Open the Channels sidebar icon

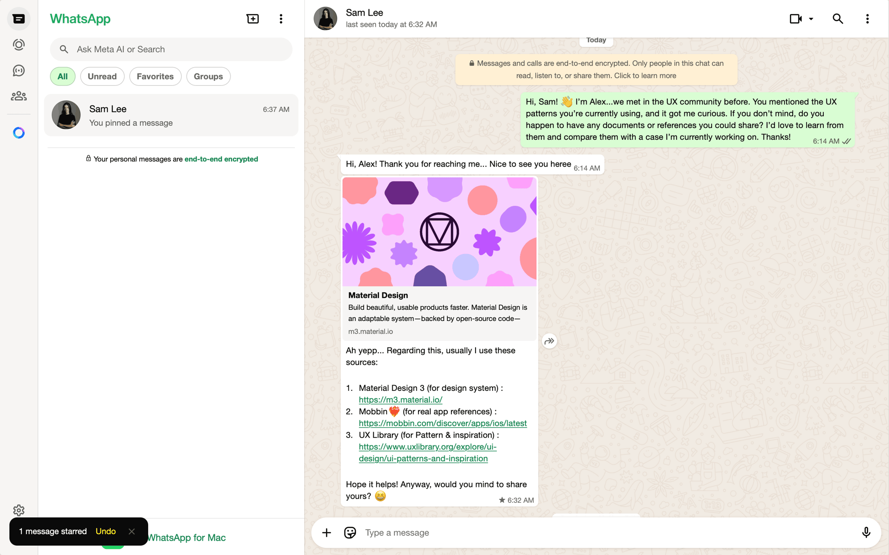pos(19,71)
